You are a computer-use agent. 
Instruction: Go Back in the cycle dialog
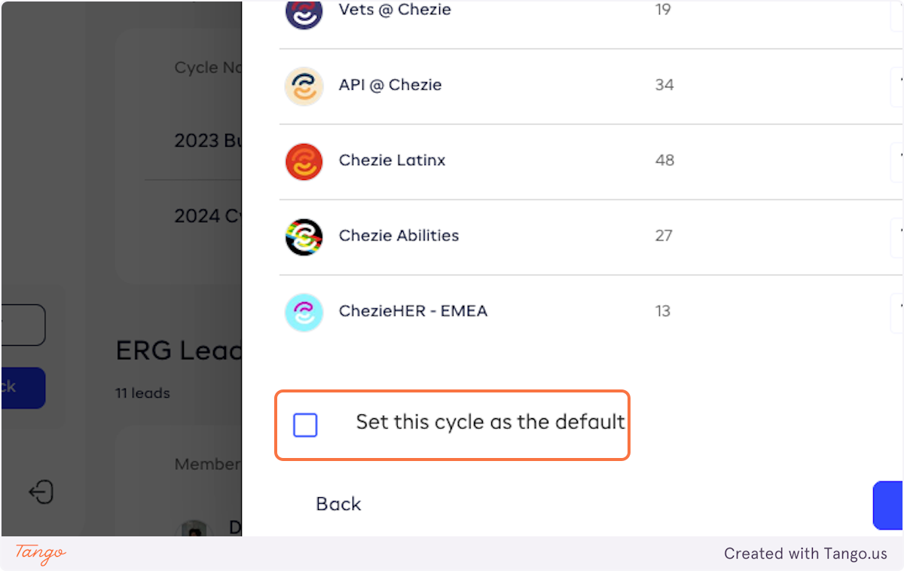(338, 504)
